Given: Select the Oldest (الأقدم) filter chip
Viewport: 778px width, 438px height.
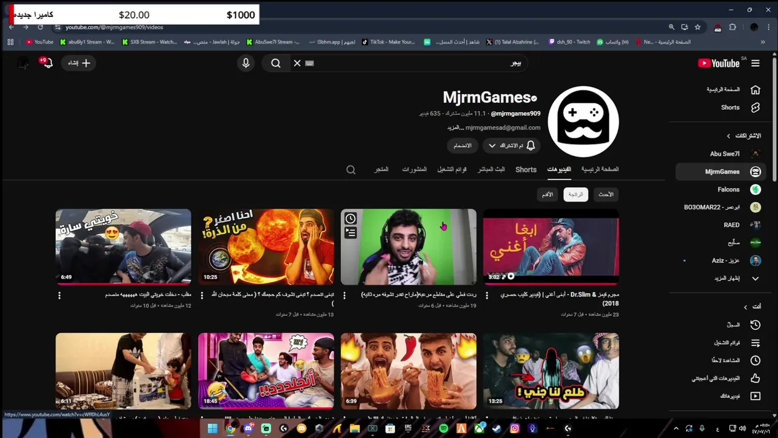Looking at the screenshot, I should point(548,194).
